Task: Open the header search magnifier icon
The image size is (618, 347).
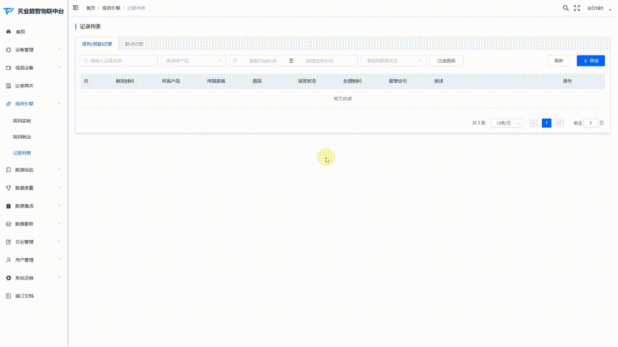Action: (x=566, y=8)
